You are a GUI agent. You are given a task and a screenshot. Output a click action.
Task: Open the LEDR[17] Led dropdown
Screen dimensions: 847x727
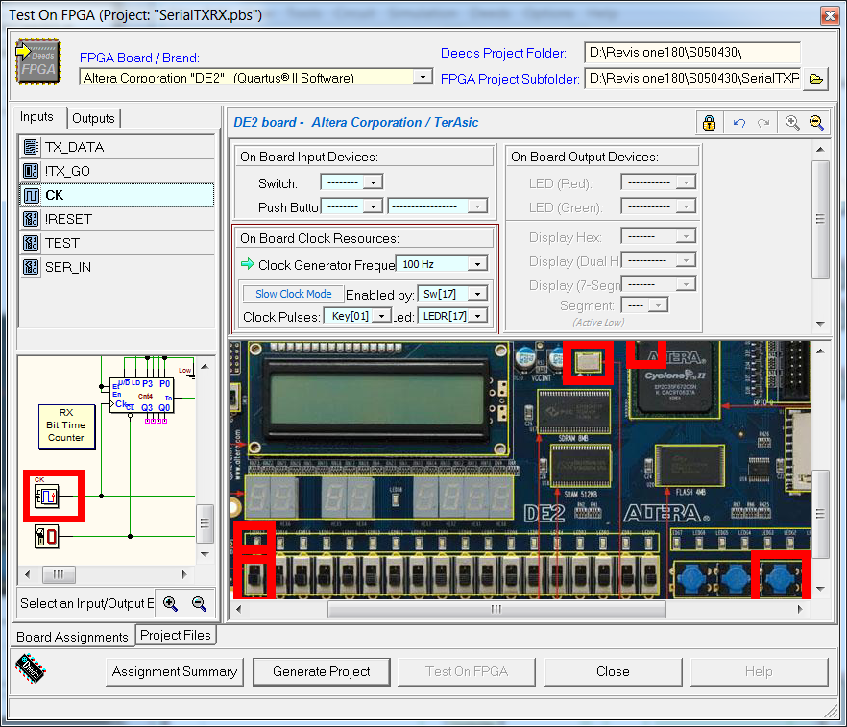pos(477,316)
